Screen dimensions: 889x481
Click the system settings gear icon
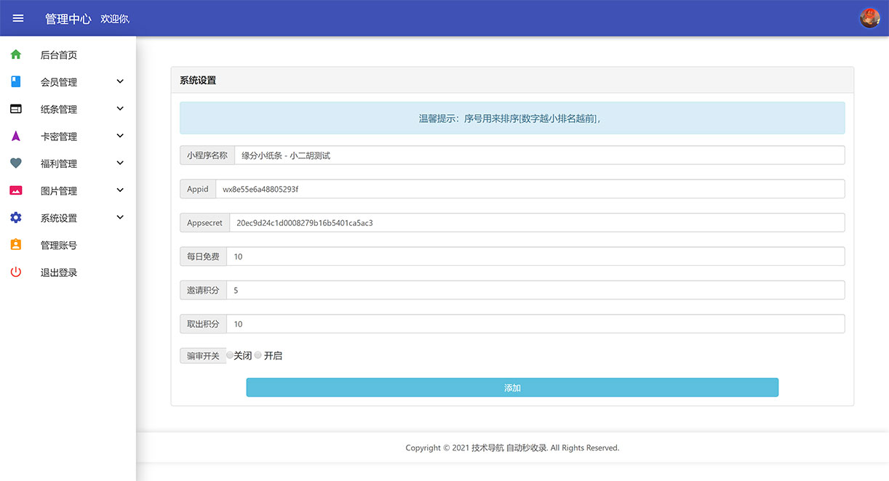(x=16, y=218)
